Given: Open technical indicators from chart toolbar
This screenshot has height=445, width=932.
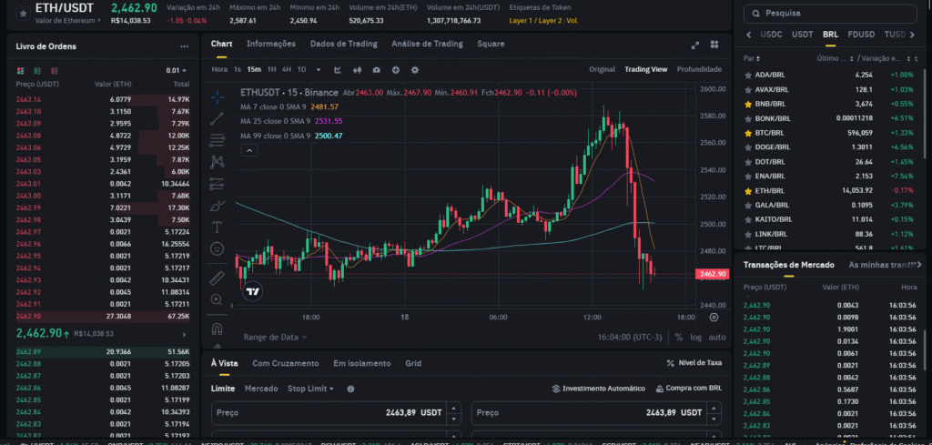Looking at the screenshot, I should pos(338,69).
